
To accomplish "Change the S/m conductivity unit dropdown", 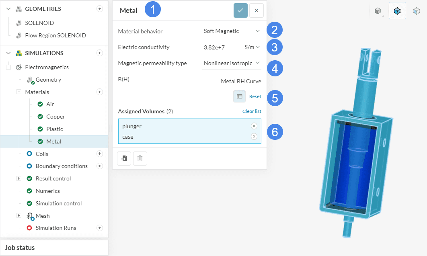I will 252,47.
